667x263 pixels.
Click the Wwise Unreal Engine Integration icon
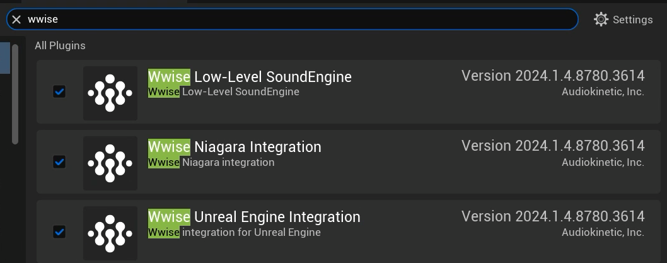tap(110, 233)
